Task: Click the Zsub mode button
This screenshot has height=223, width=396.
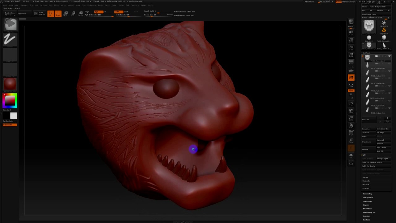Action: click(126, 12)
